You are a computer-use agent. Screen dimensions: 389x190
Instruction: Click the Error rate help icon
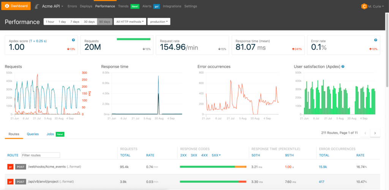pyautogui.click(x=375, y=40)
